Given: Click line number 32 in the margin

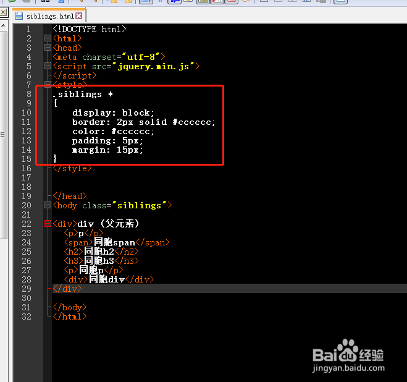Looking at the screenshot, I should (27, 316).
